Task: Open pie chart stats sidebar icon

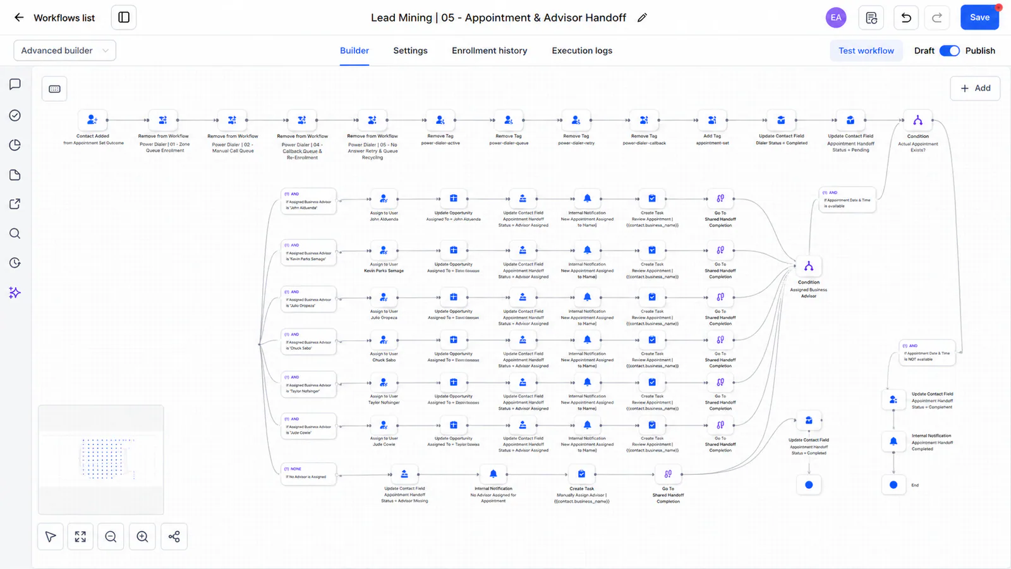Action: (15, 145)
